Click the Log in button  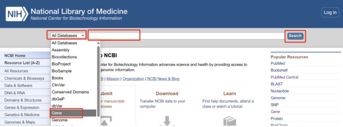[x=330, y=12]
